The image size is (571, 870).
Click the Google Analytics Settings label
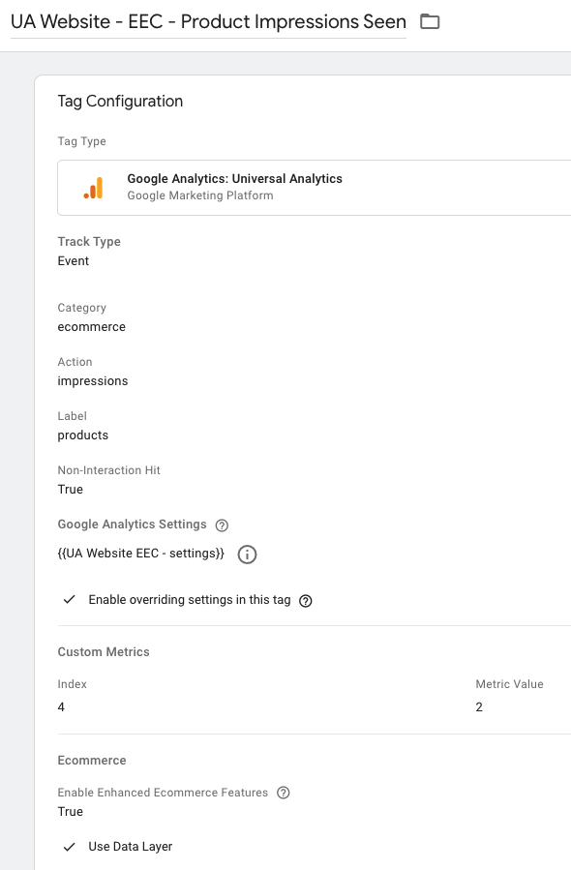coord(132,525)
